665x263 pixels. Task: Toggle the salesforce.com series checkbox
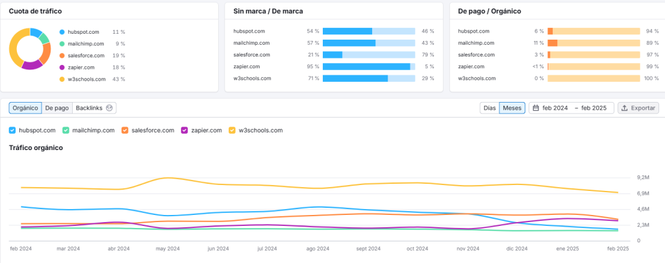[125, 130]
